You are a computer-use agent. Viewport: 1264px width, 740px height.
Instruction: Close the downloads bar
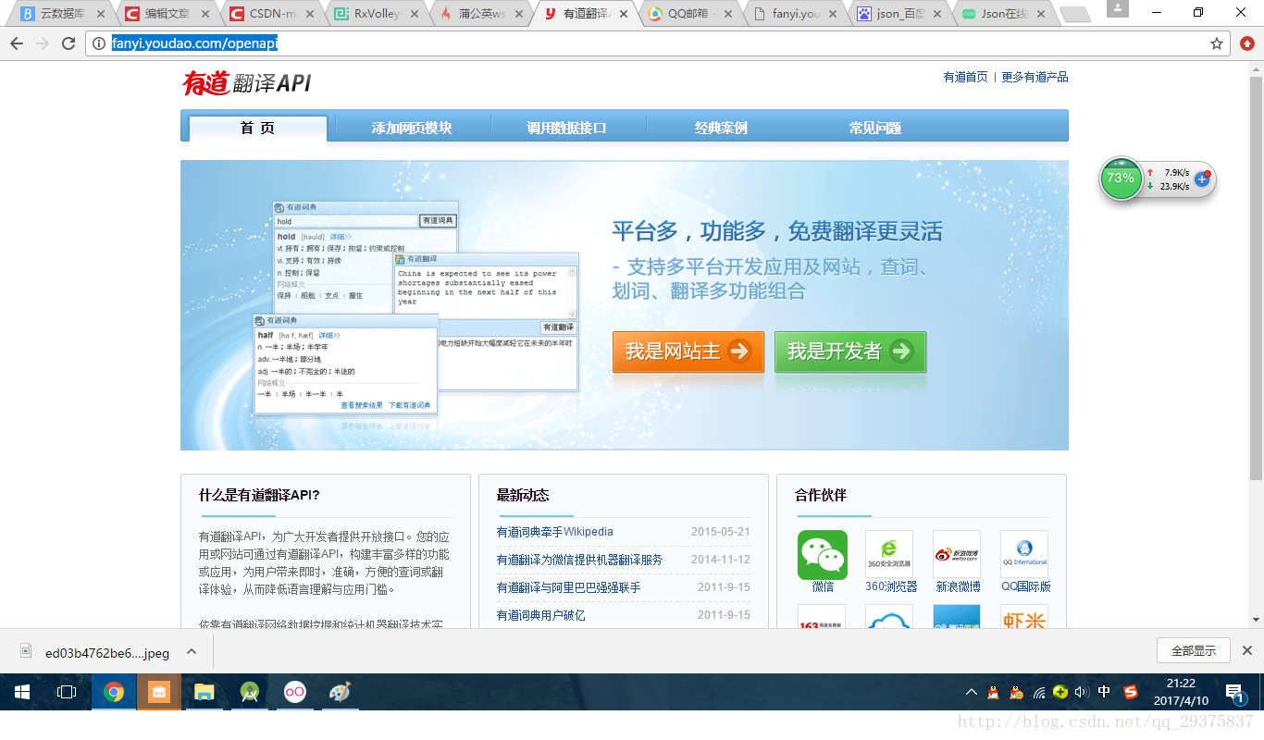pyautogui.click(x=1246, y=650)
